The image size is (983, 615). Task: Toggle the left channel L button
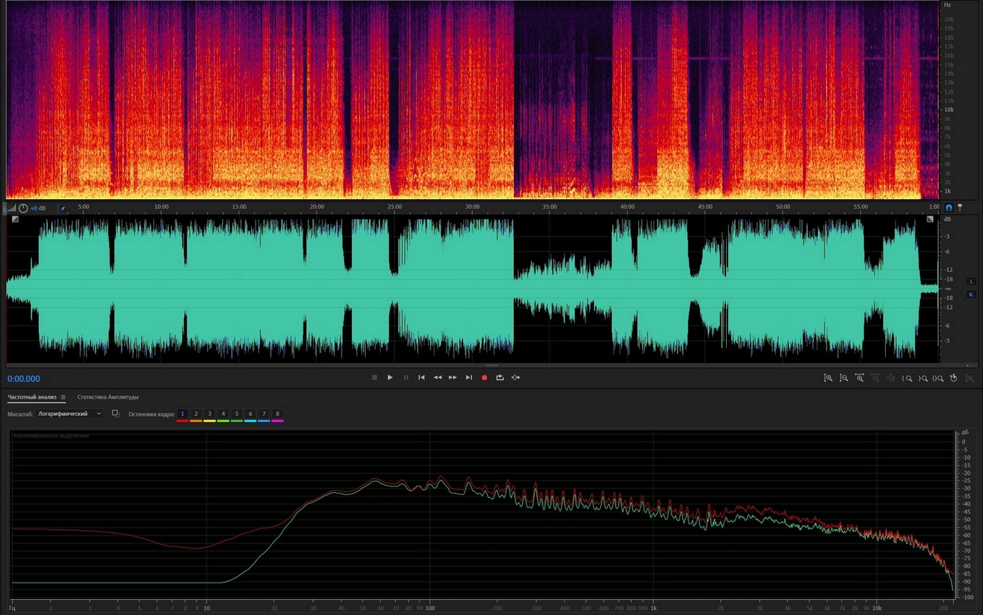click(971, 281)
